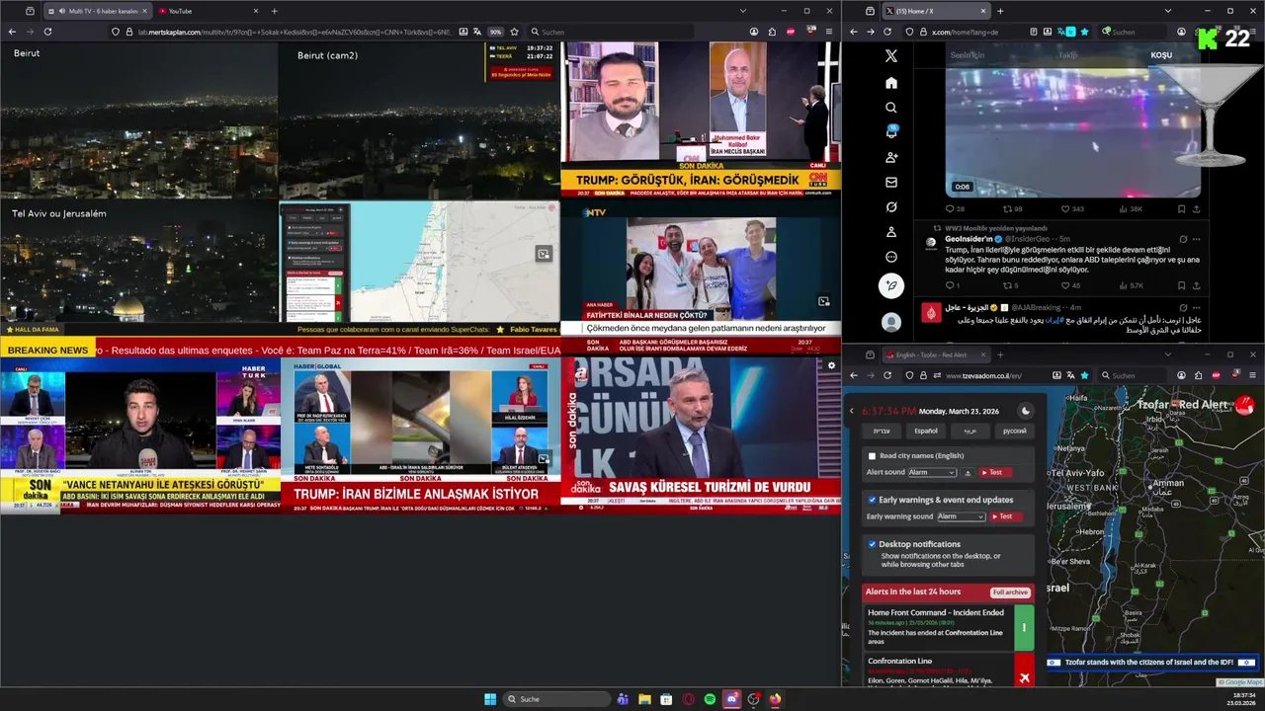Open File Explorer from the taskbar
1265x711 pixels.
point(644,699)
